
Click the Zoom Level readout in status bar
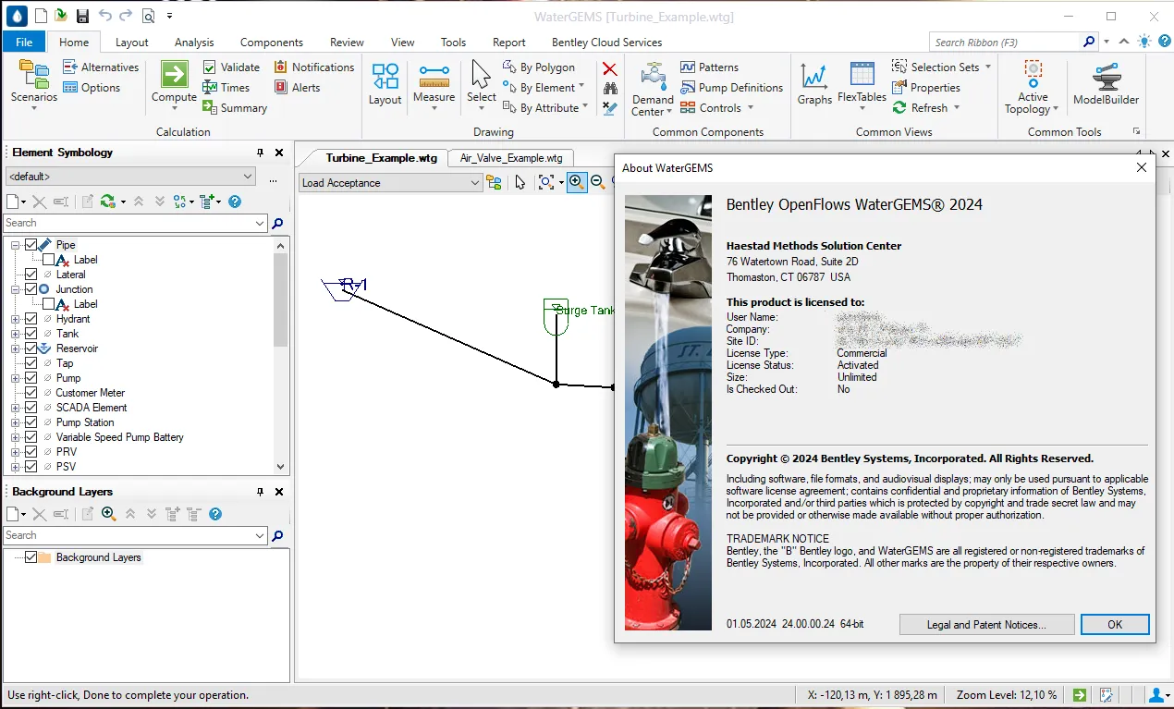click(1007, 695)
